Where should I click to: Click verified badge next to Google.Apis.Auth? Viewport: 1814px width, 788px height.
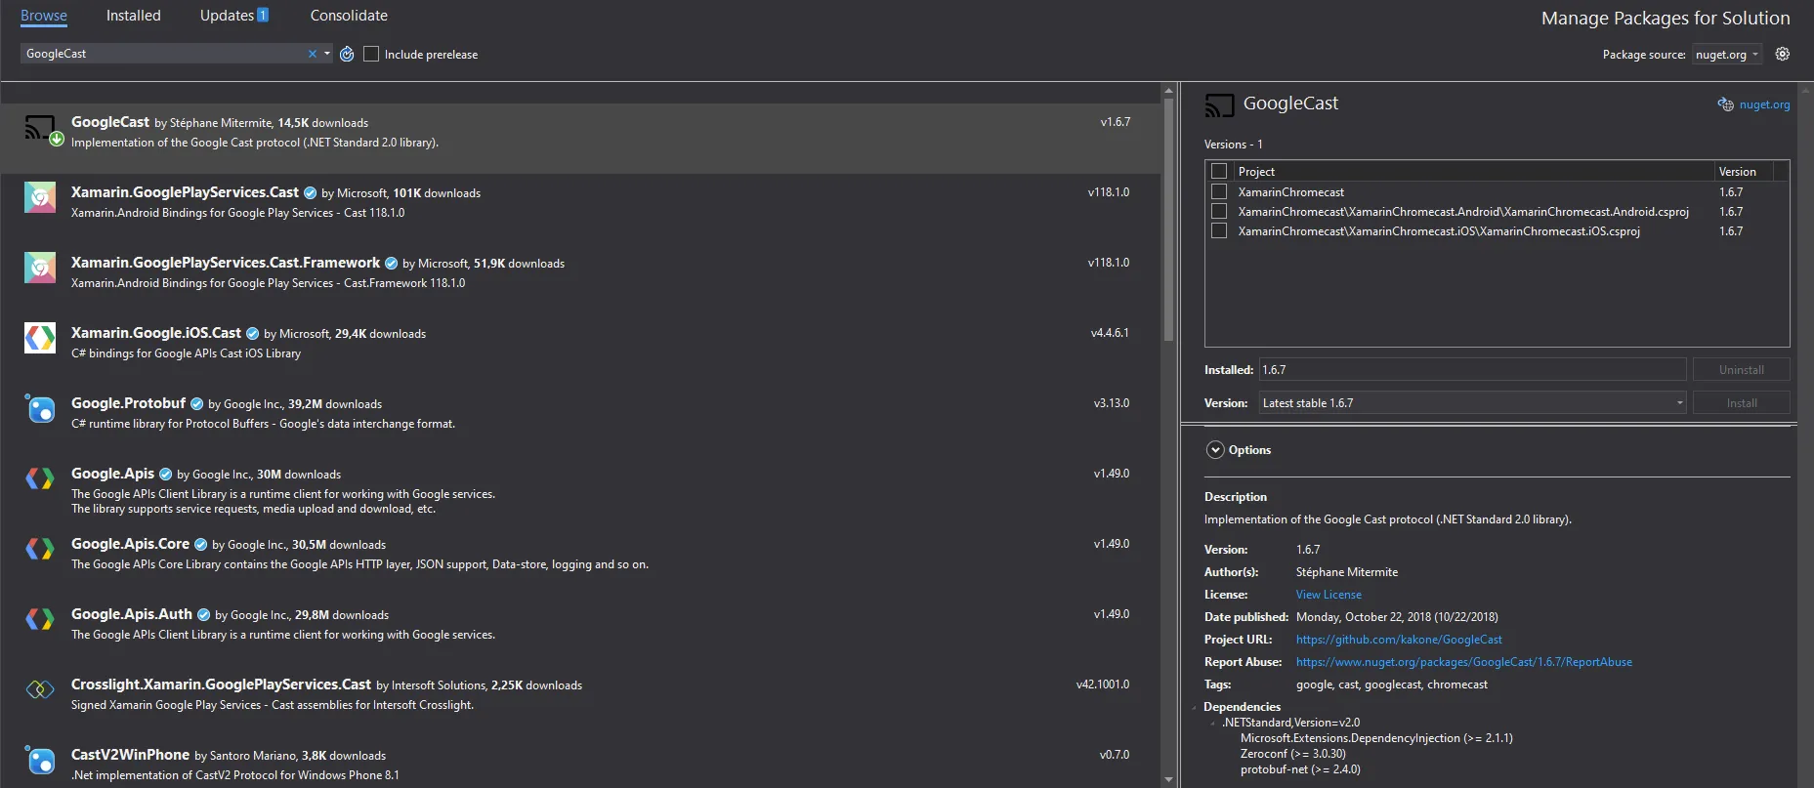pyautogui.click(x=204, y=615)
